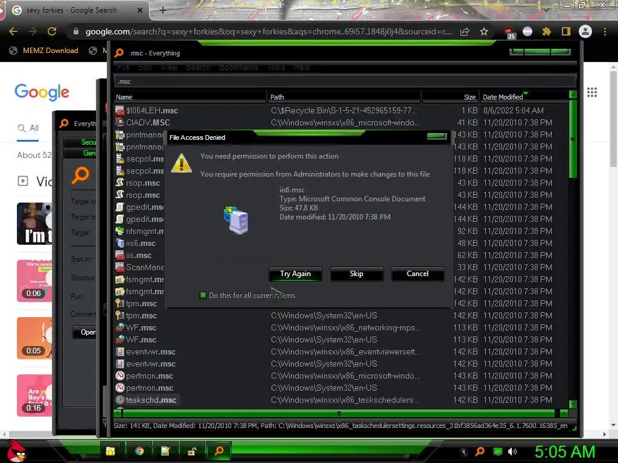Open the 0:05 video thumbnail

pyautogui.click(x=34, y=338)
